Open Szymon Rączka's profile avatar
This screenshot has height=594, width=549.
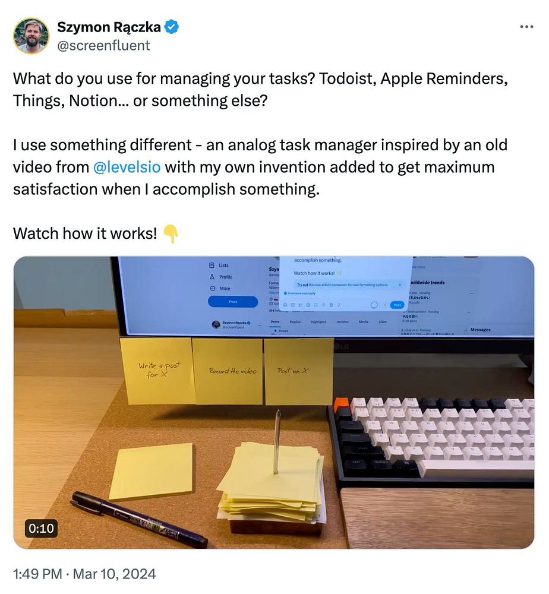click(x=31, y=36)
